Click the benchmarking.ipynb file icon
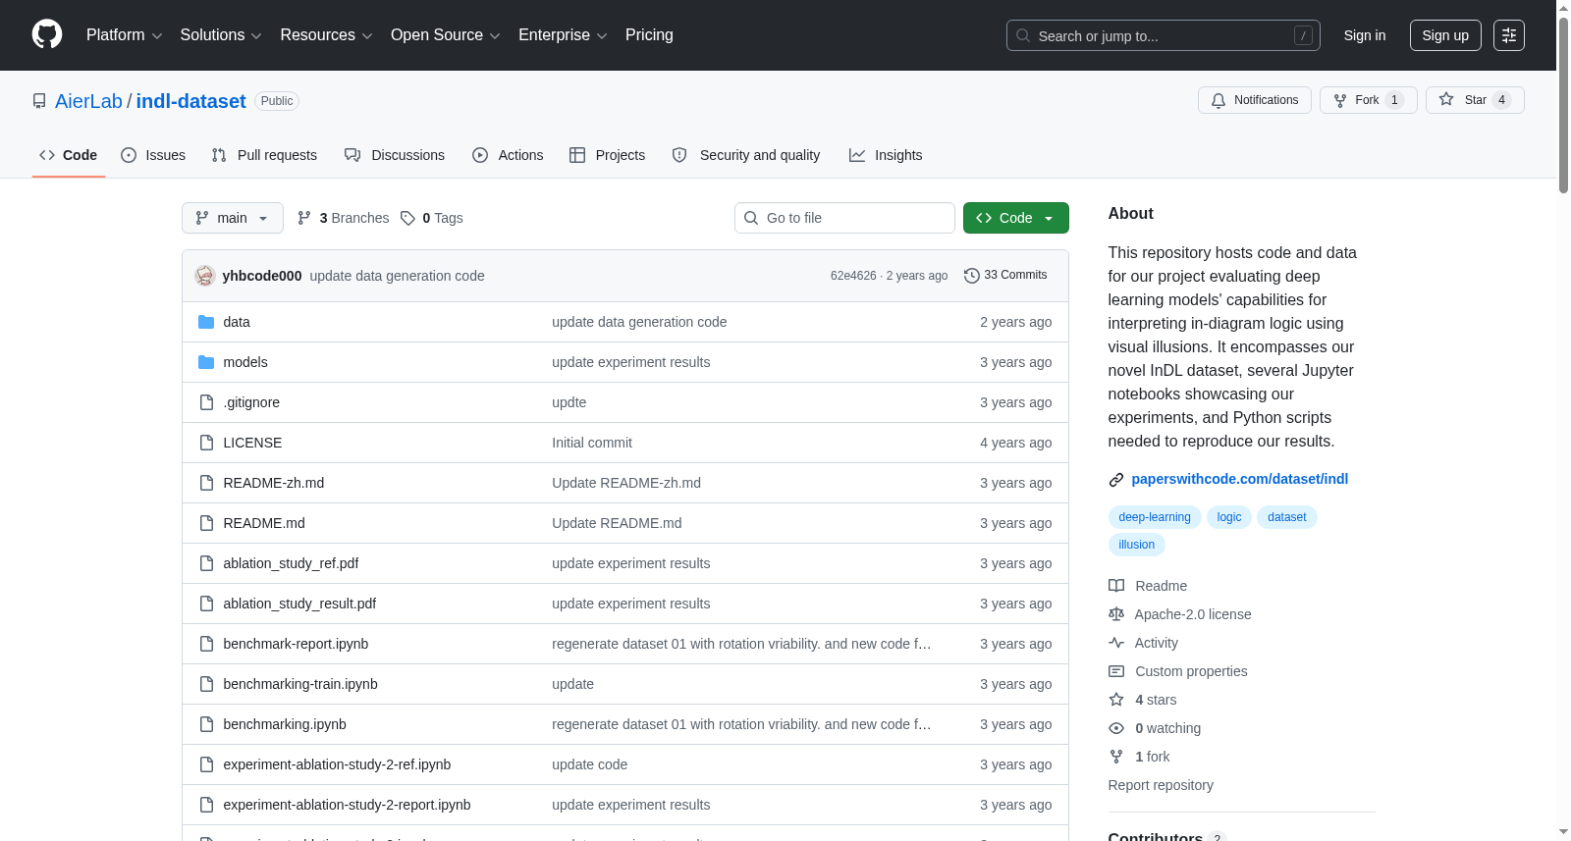 click(x=206, y=724)
